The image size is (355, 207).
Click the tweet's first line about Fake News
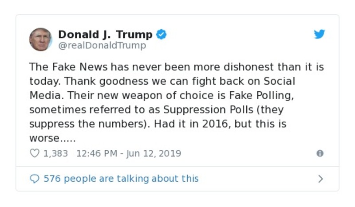[x=177, y=67]
